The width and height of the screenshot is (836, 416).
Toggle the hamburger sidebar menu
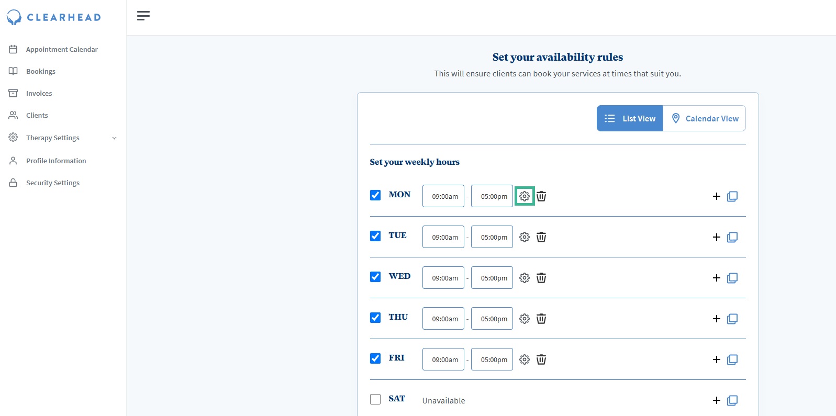(143, 16)
